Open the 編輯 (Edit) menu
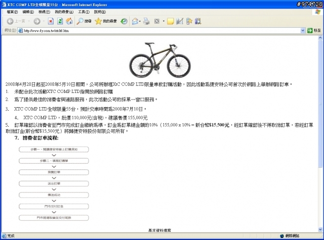 28,12
